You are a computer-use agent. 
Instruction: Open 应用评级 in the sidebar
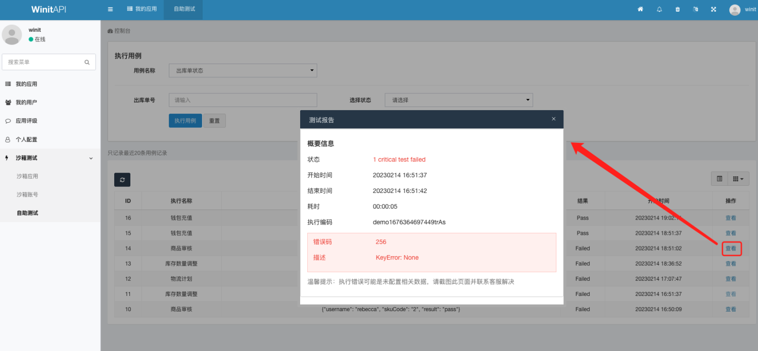[x=26, y=121]
